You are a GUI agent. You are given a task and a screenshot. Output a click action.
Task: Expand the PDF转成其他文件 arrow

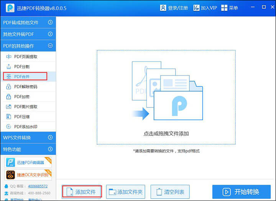tap(50, 22)
